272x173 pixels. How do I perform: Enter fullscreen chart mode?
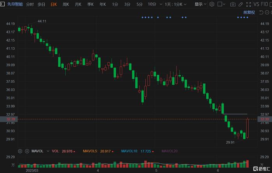249,4
